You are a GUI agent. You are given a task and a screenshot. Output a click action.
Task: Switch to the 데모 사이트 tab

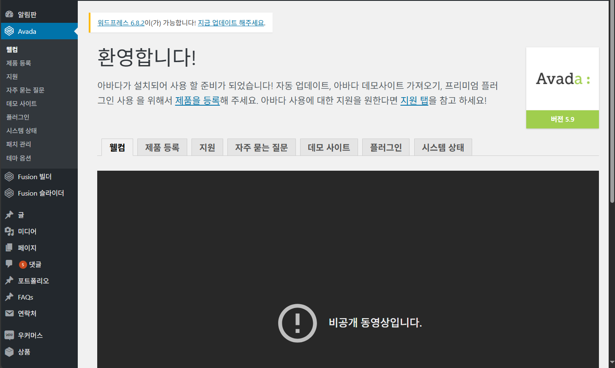point(329,147)
